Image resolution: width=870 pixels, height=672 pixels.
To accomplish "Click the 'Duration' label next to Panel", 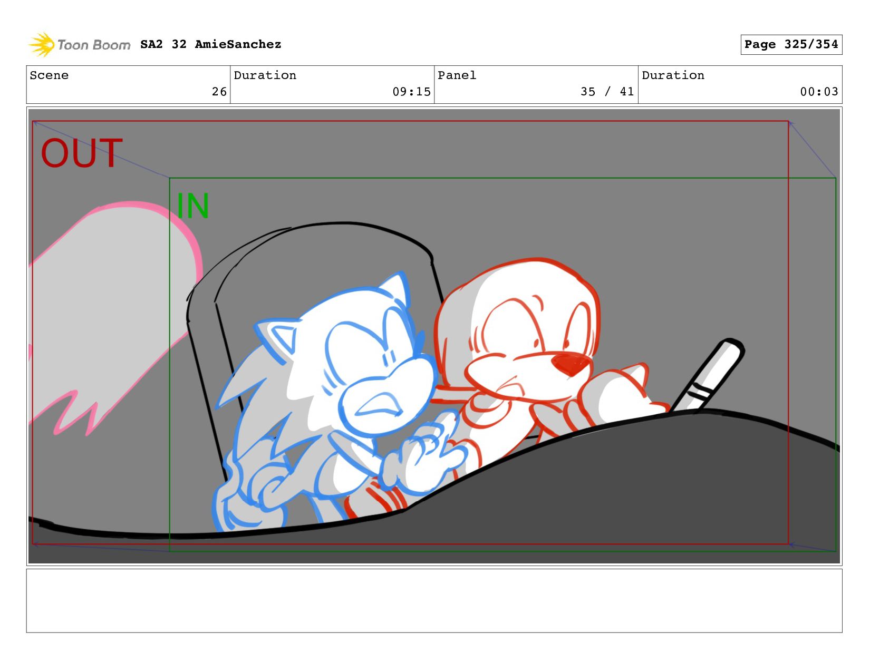I will [673, 75].
